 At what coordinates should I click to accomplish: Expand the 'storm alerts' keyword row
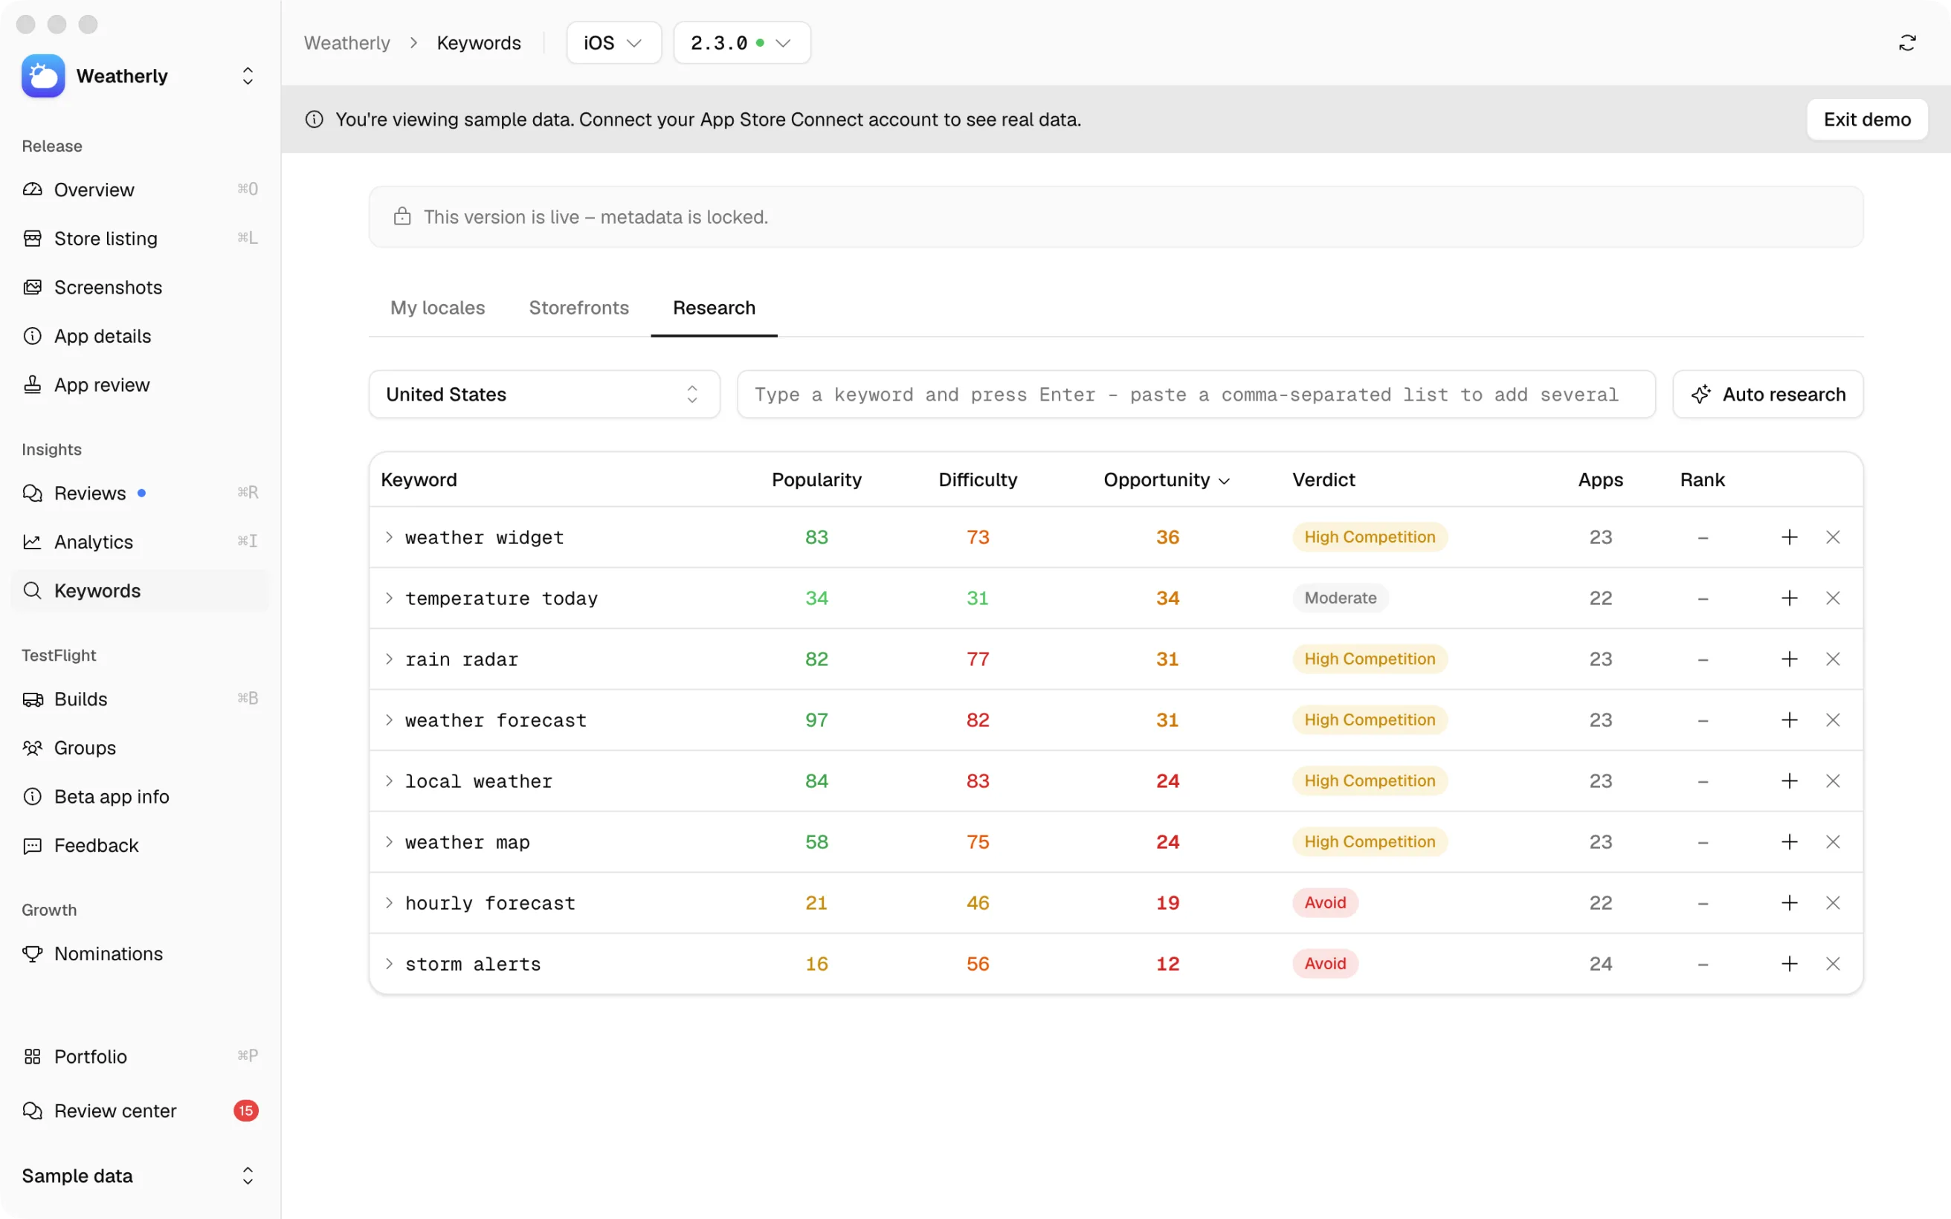click(x=390, y=963)
